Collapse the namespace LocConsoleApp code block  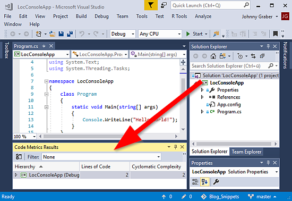pos(46,81)
